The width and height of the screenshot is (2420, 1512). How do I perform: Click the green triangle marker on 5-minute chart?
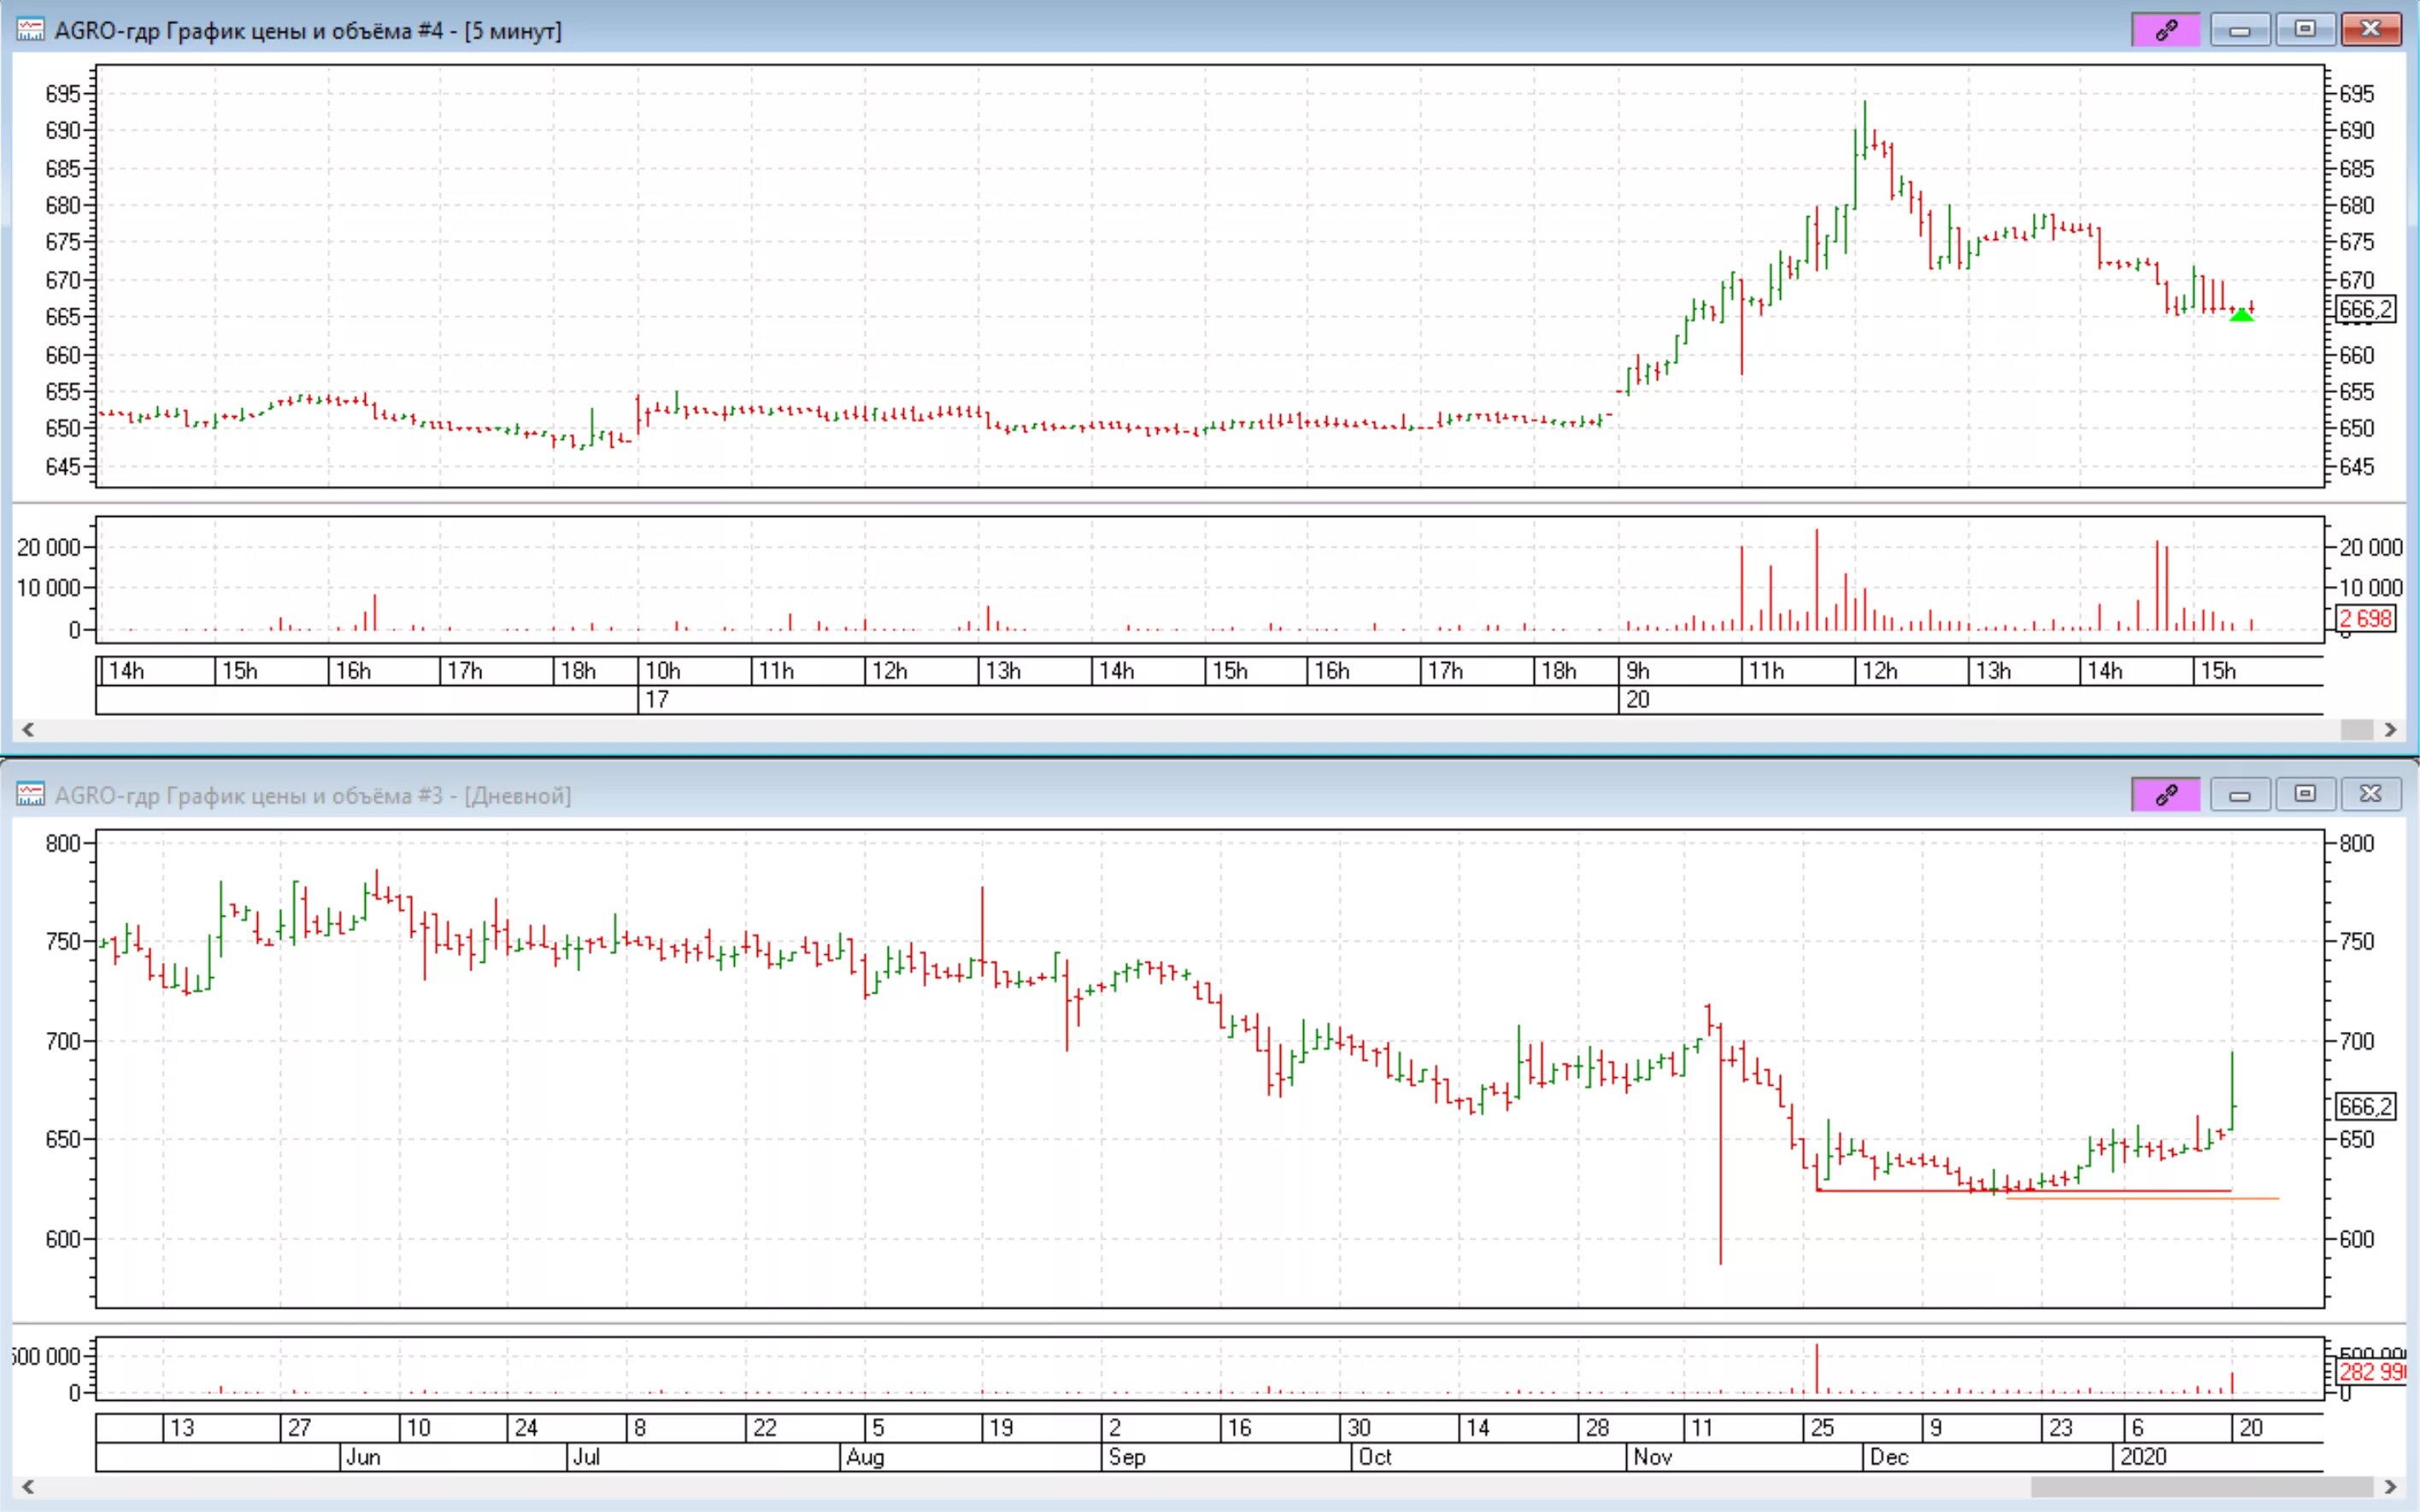point(2241,315)
